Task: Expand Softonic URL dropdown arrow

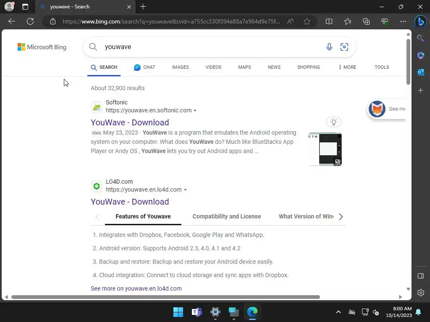Action: click(195, 111)
